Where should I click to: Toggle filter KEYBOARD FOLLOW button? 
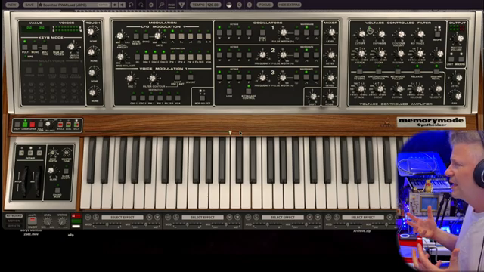tap(398, 72)
